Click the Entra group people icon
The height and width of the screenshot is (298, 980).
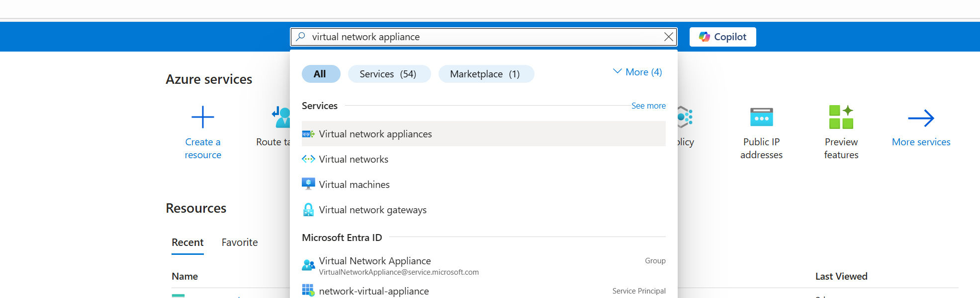coord(308,265)
